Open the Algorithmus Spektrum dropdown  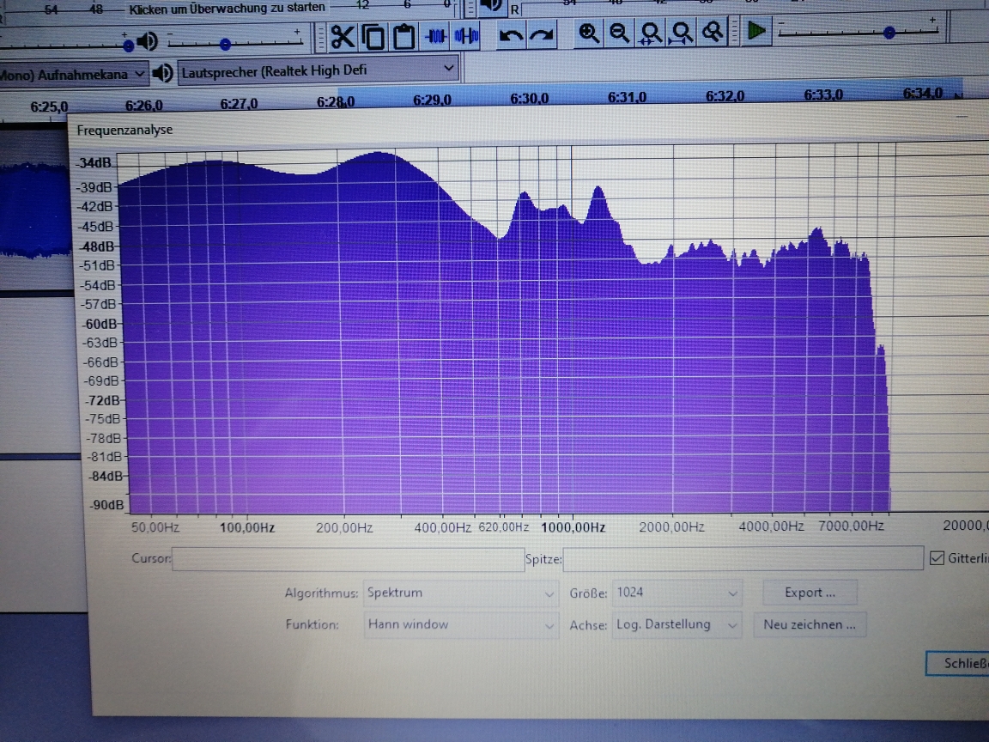(460, 593)
